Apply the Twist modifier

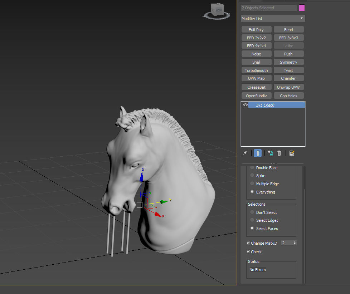pyautogui.click(x=288, y=70)
